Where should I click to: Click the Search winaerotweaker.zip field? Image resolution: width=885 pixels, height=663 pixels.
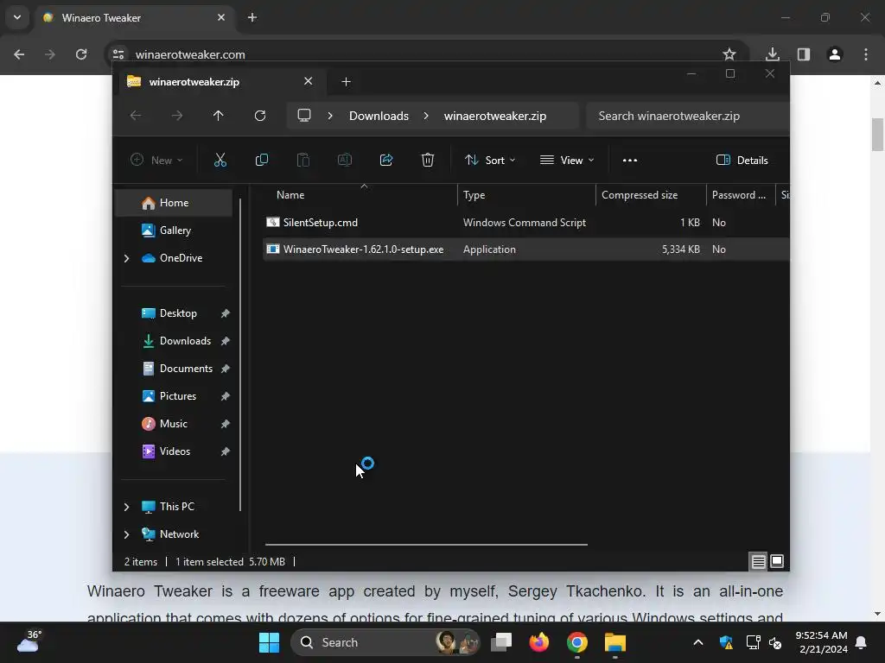point(687,116)
